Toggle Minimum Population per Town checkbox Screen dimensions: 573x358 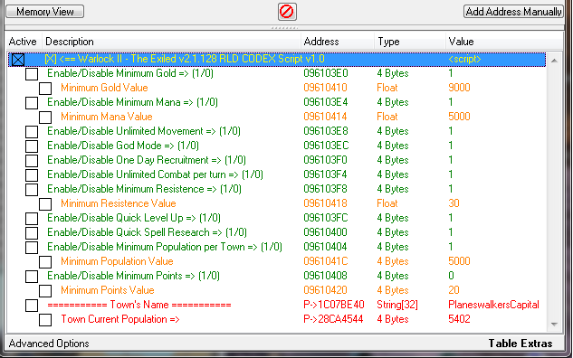(32, 248)
